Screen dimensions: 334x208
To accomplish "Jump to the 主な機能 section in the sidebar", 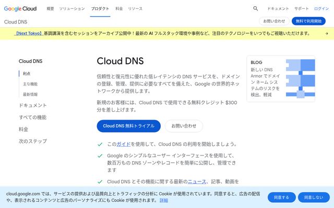I will tap(30, 84).
